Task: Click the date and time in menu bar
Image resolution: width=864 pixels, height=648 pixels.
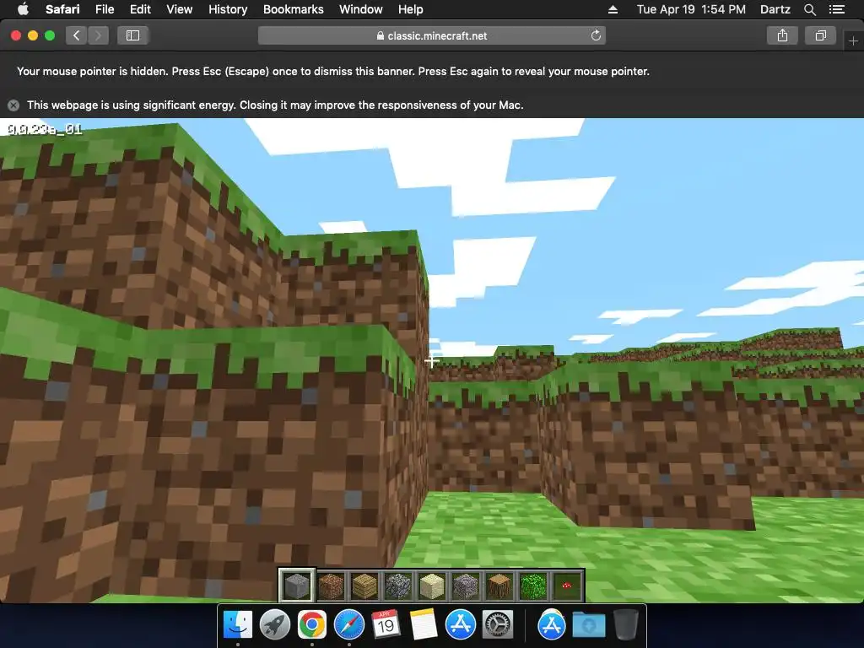Action: point(691,9)
